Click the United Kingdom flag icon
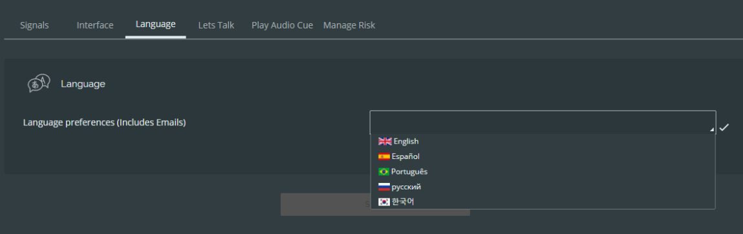Screen dimensions: 743x234 [x=385, y=141]
